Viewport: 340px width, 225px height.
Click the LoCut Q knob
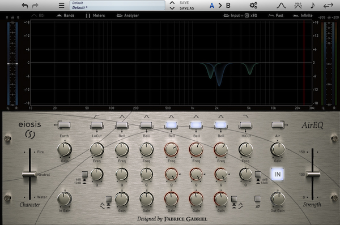point(97,174)
